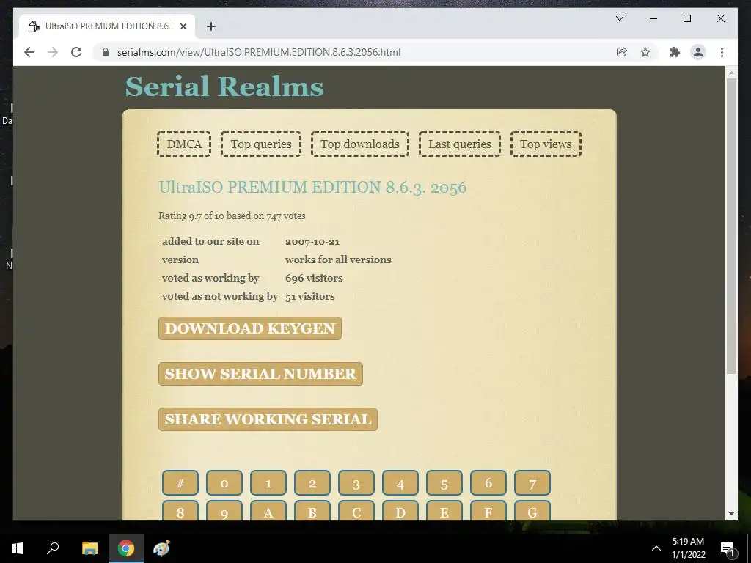Open the Chrome profile avatar
Image resolution: width=751 pixels, height=563 pixels.
[698, 52]
